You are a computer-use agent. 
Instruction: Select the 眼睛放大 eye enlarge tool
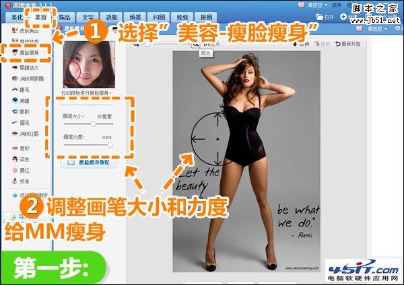click(x=26, y=68)
